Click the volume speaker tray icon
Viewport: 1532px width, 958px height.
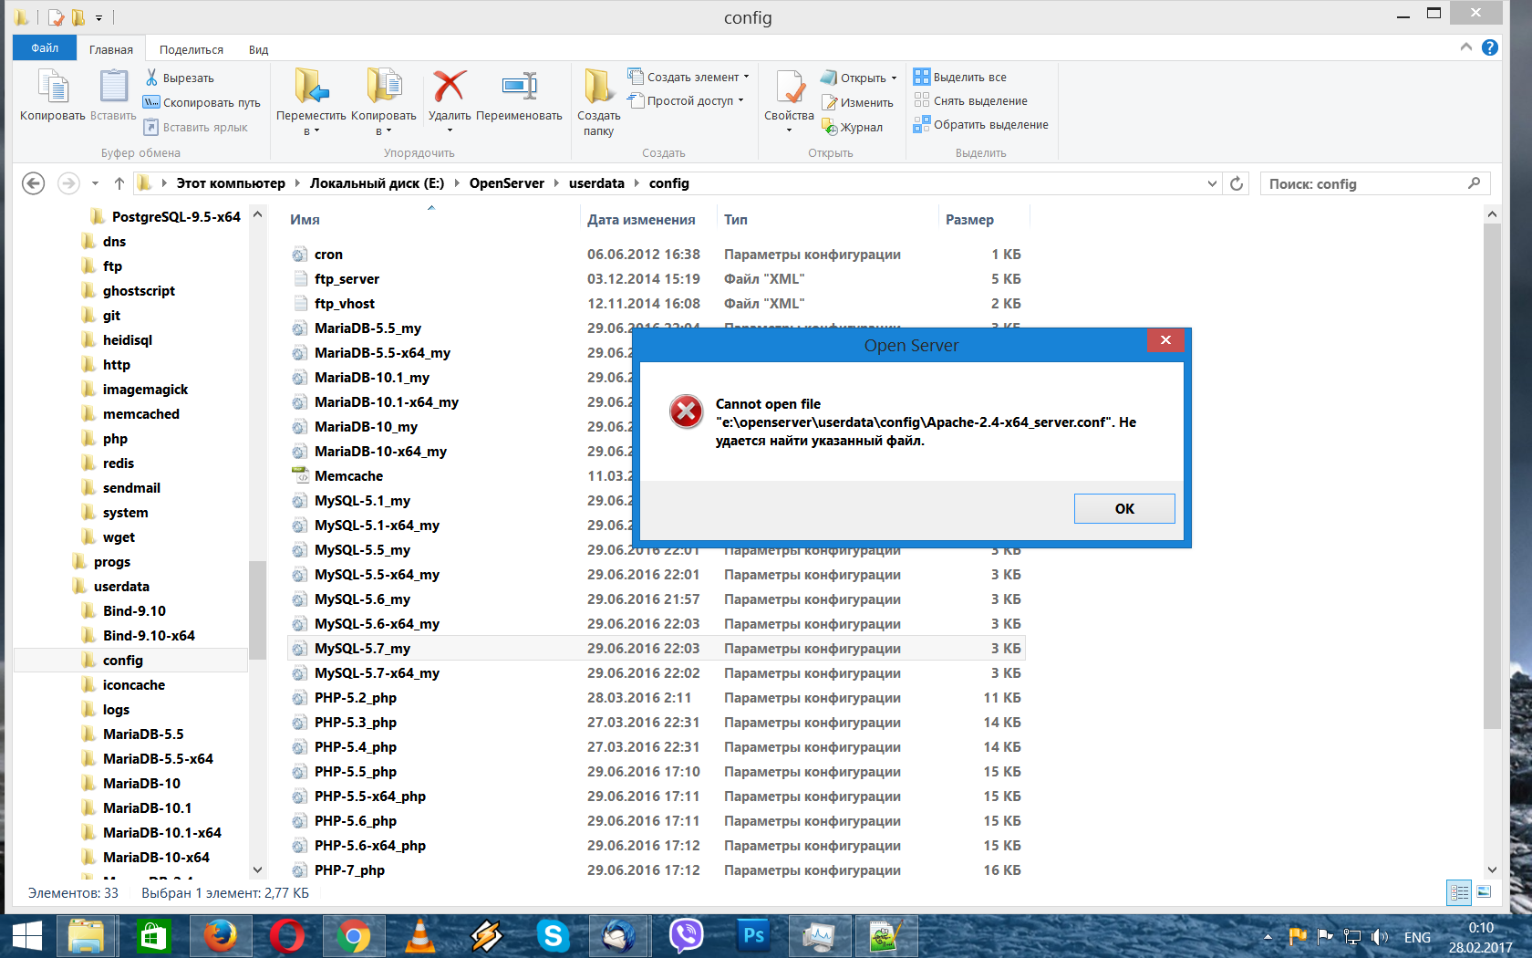click(1380, 937)
